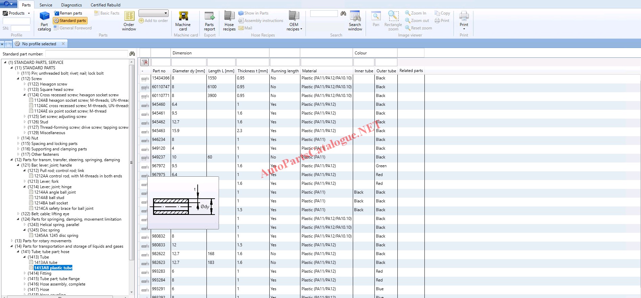
Task: Open the Machine card
Action: 183,21
